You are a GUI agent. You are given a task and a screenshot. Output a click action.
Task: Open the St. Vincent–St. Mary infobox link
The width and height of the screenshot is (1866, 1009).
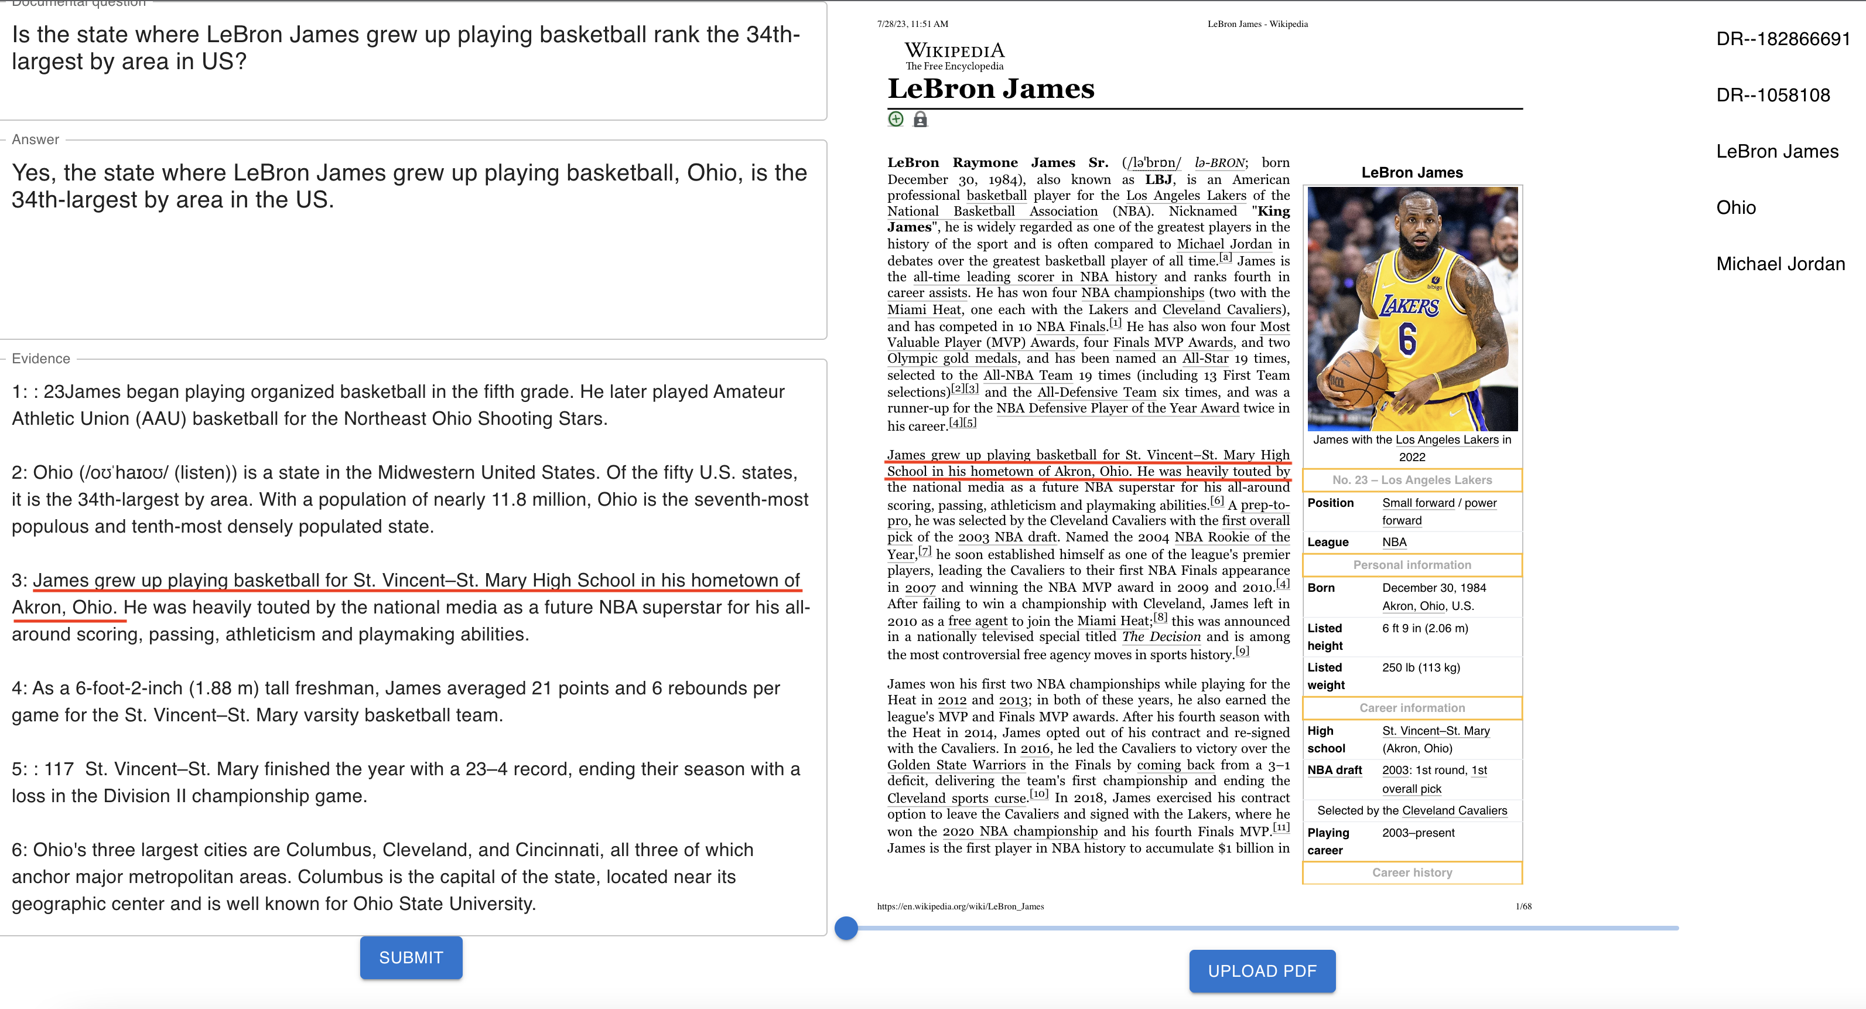[1436, 731]
